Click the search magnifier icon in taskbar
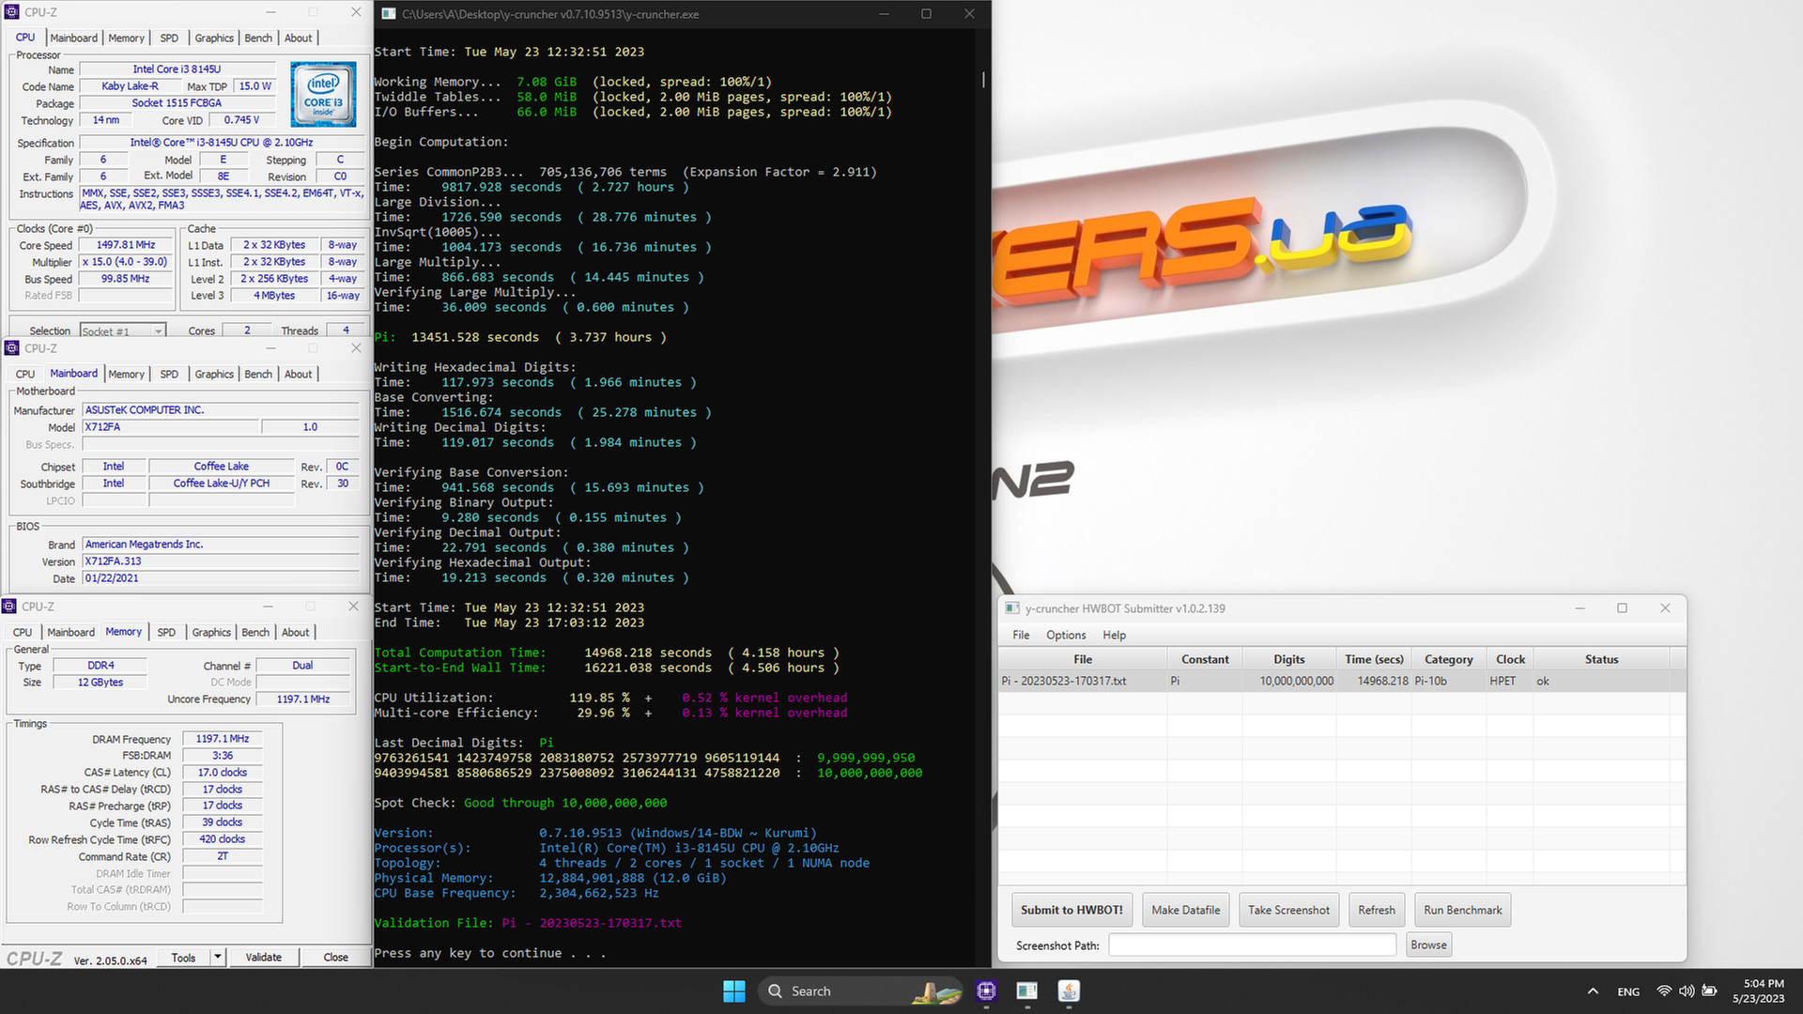The width and height of the screenshot is (1803, 1014). 775,991
